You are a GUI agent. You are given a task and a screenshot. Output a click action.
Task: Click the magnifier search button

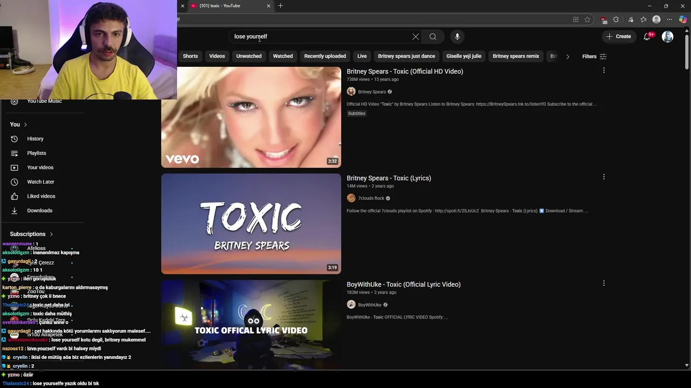click(x=433, y=37)
